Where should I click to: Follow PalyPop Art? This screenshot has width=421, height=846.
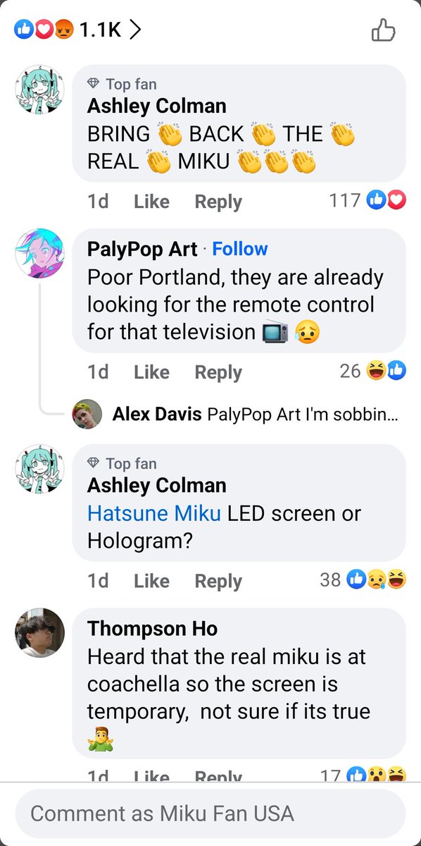[x=240, y=249]
